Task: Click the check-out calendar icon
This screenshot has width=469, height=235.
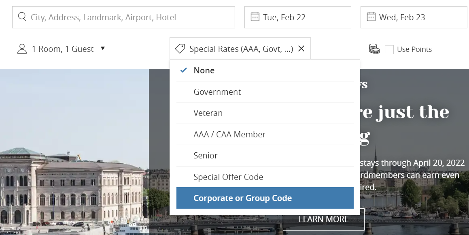Action: [371, 17]
